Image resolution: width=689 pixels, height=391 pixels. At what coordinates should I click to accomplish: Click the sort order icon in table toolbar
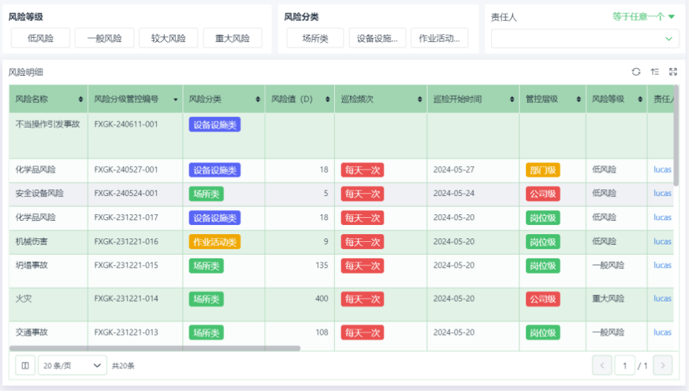click(655, 72)
